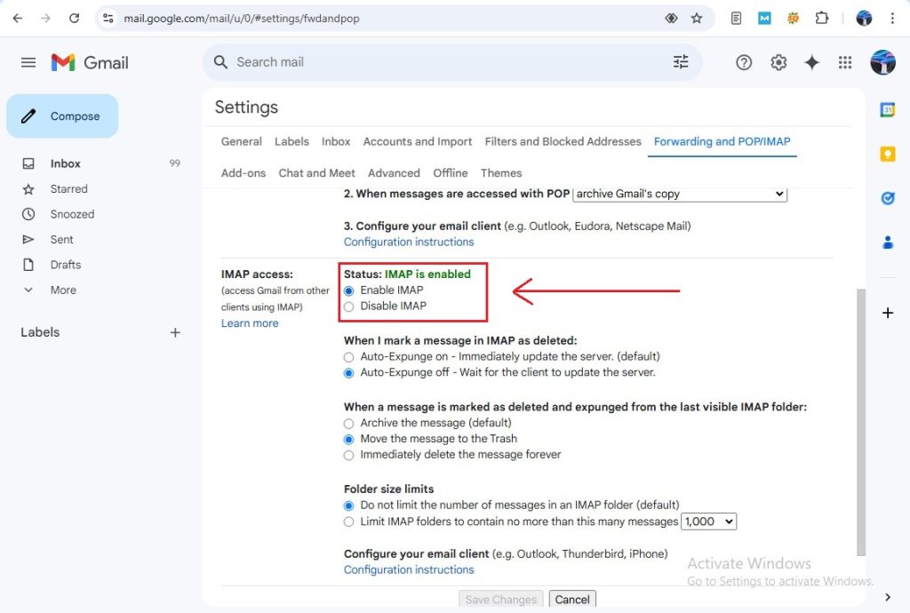Select Auto-Expunge on option
This screenshot has height=613, width=910.
348,356
